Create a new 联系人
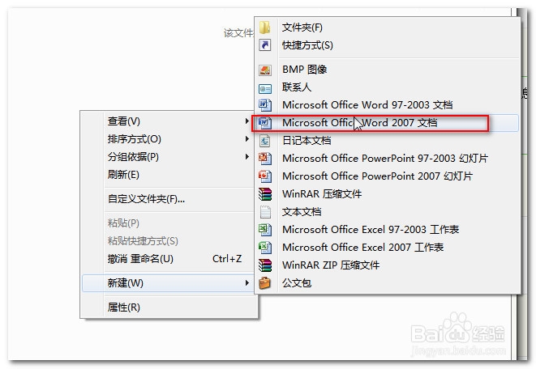 pyautogui.click(x=388, y=87)
